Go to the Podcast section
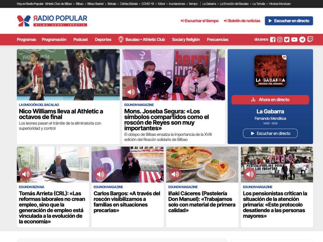Viewport: 323px width, 242px height. coord(80,40)
